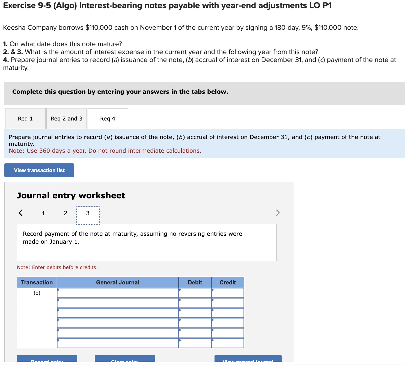Open the account dropdown in the first General Journal row
405x365 pixels.
(x=117, y=293)
